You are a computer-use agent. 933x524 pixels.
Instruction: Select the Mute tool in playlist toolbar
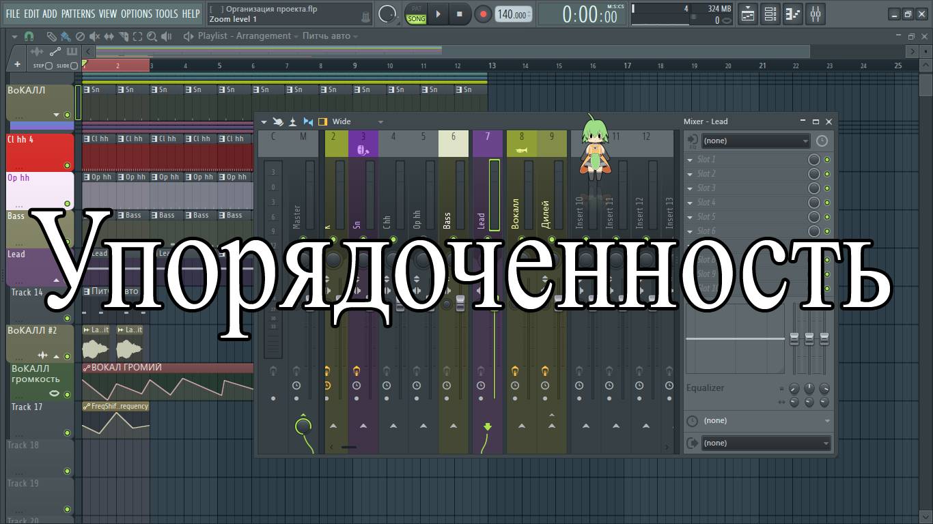(x=94, y=36)
